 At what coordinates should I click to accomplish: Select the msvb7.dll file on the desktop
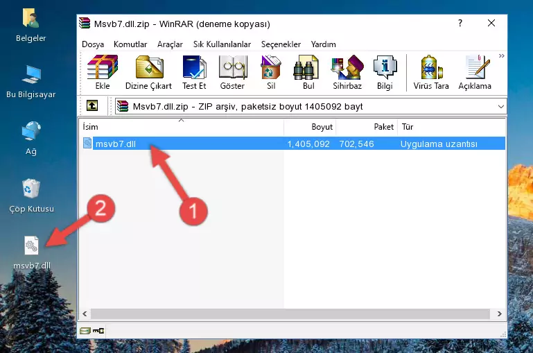[32, 253]
